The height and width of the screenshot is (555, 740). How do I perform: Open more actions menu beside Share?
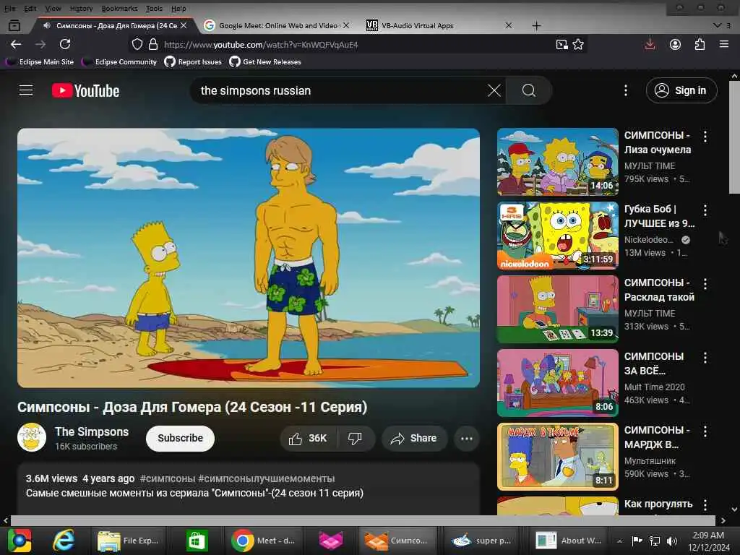(466, 439)
